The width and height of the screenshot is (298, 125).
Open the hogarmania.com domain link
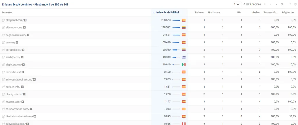pyautogui.click(x=16, y=35)
